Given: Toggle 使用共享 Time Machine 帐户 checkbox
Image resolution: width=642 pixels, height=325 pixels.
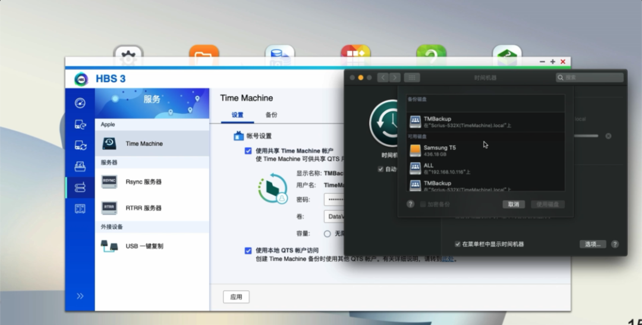Looking at the screenshot, I should 248,151.
